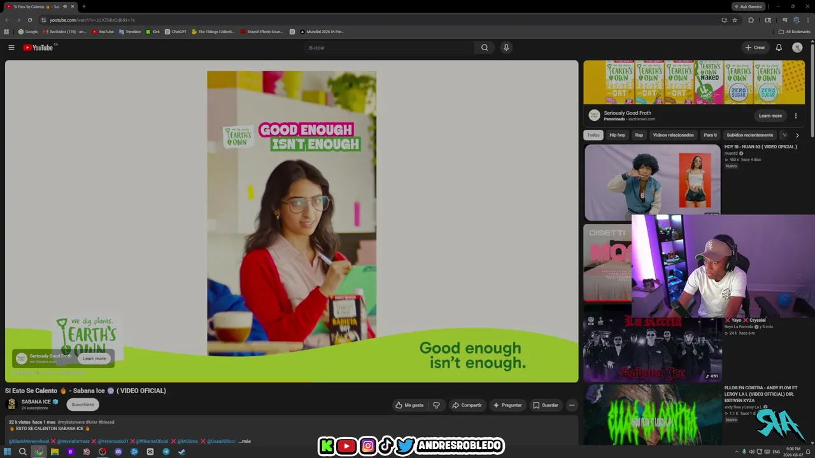Open Windows taskbar search
Screen dimensions: 815x458
(x=22, y=452)
